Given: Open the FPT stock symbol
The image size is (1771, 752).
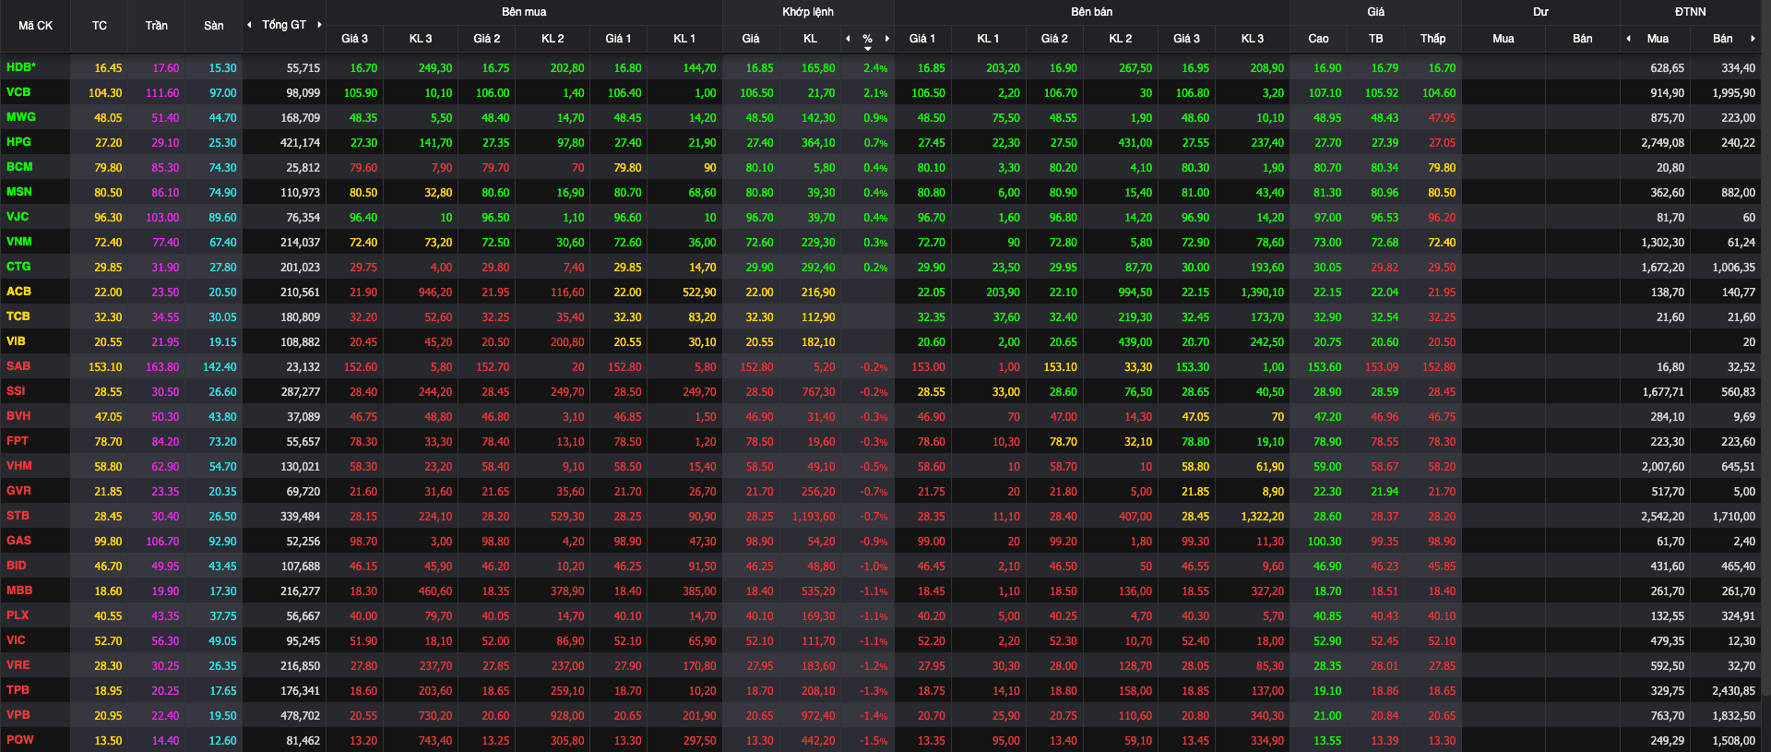Looking at the screenshot, I should [x=18, y=441].
